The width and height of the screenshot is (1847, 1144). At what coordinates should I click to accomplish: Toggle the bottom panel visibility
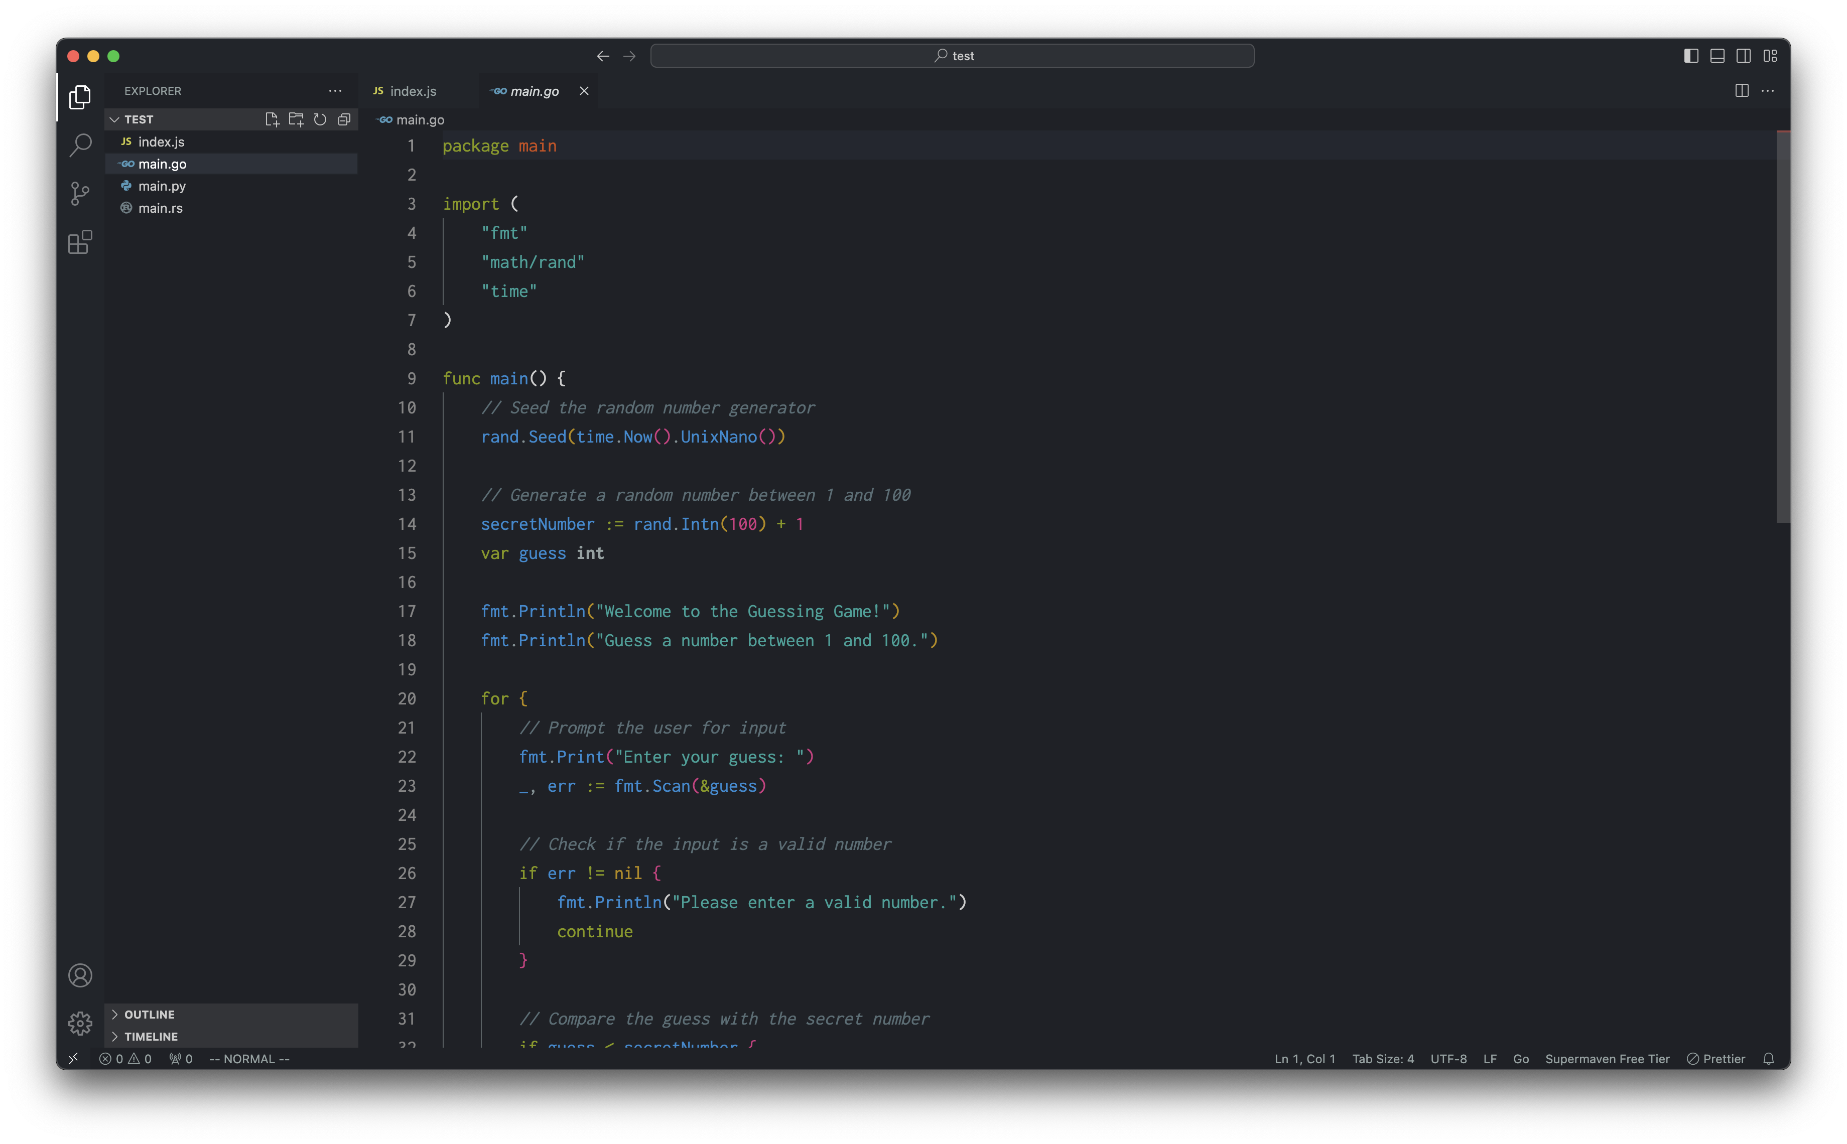[1718, 56]
